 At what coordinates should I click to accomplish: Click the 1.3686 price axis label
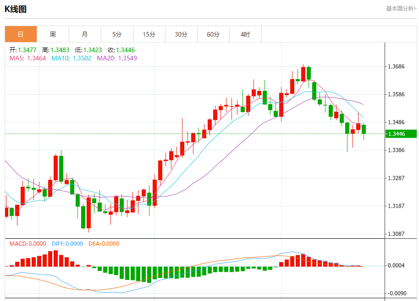[396, 66]
